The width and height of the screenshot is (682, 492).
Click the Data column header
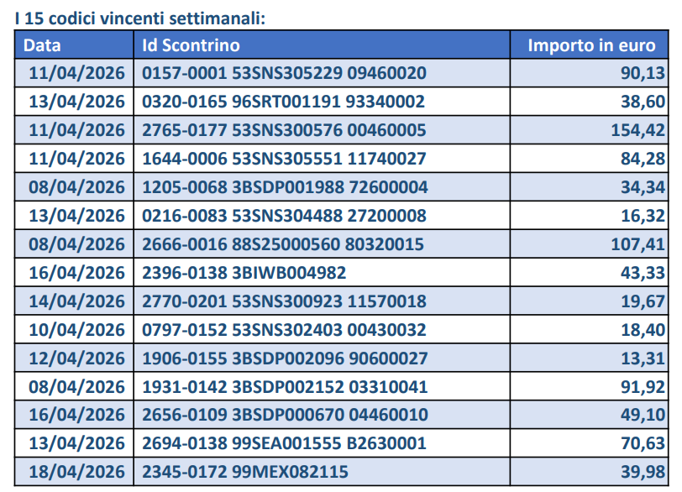(x=42, y=45)
